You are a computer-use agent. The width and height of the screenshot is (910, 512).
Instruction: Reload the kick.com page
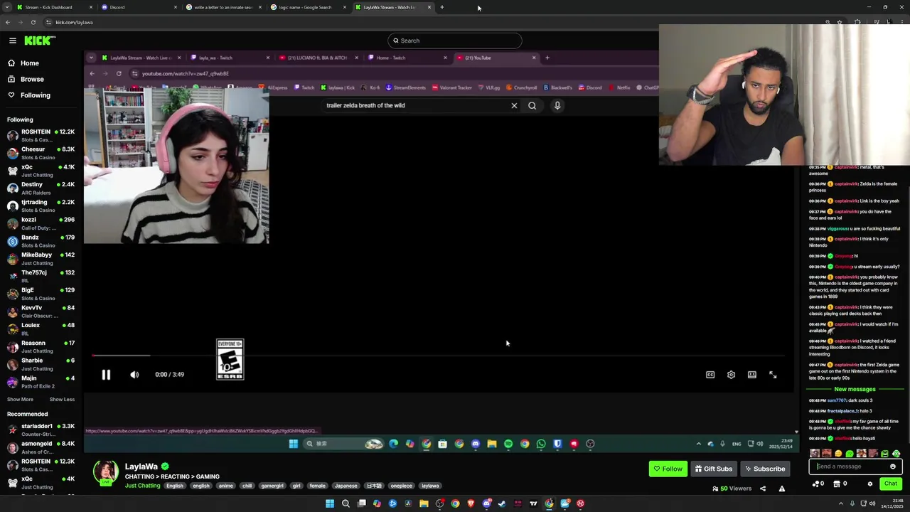33,22
